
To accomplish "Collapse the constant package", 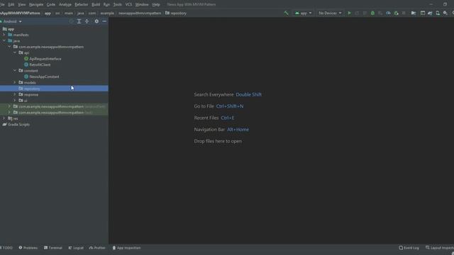I will [15, 71].
